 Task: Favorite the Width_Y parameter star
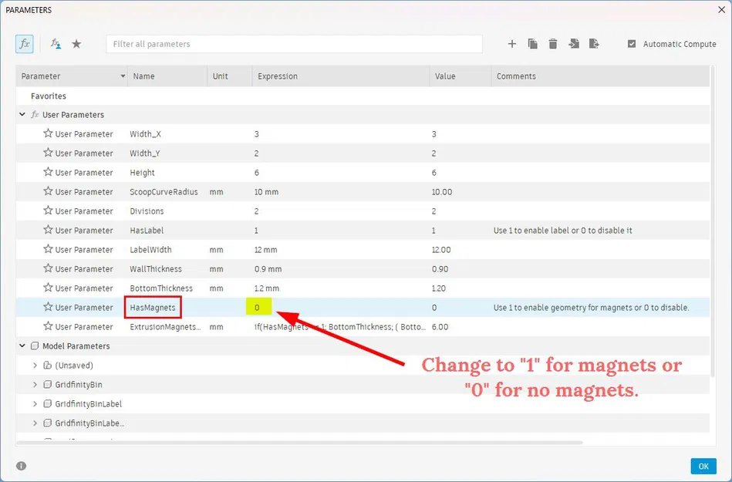[48, 153]
